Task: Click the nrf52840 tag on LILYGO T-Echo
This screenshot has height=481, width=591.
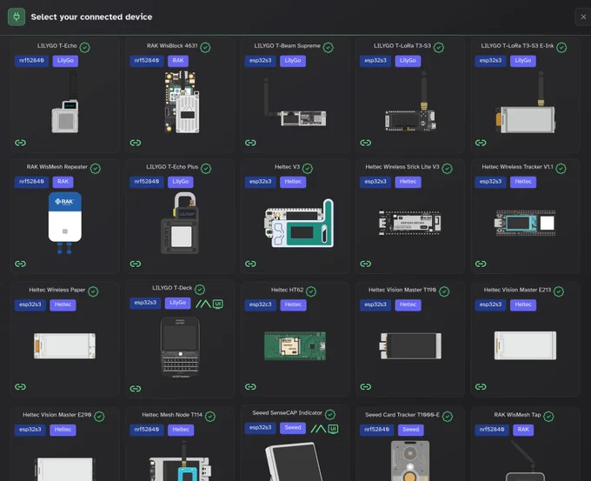Action: pos(31,61)
